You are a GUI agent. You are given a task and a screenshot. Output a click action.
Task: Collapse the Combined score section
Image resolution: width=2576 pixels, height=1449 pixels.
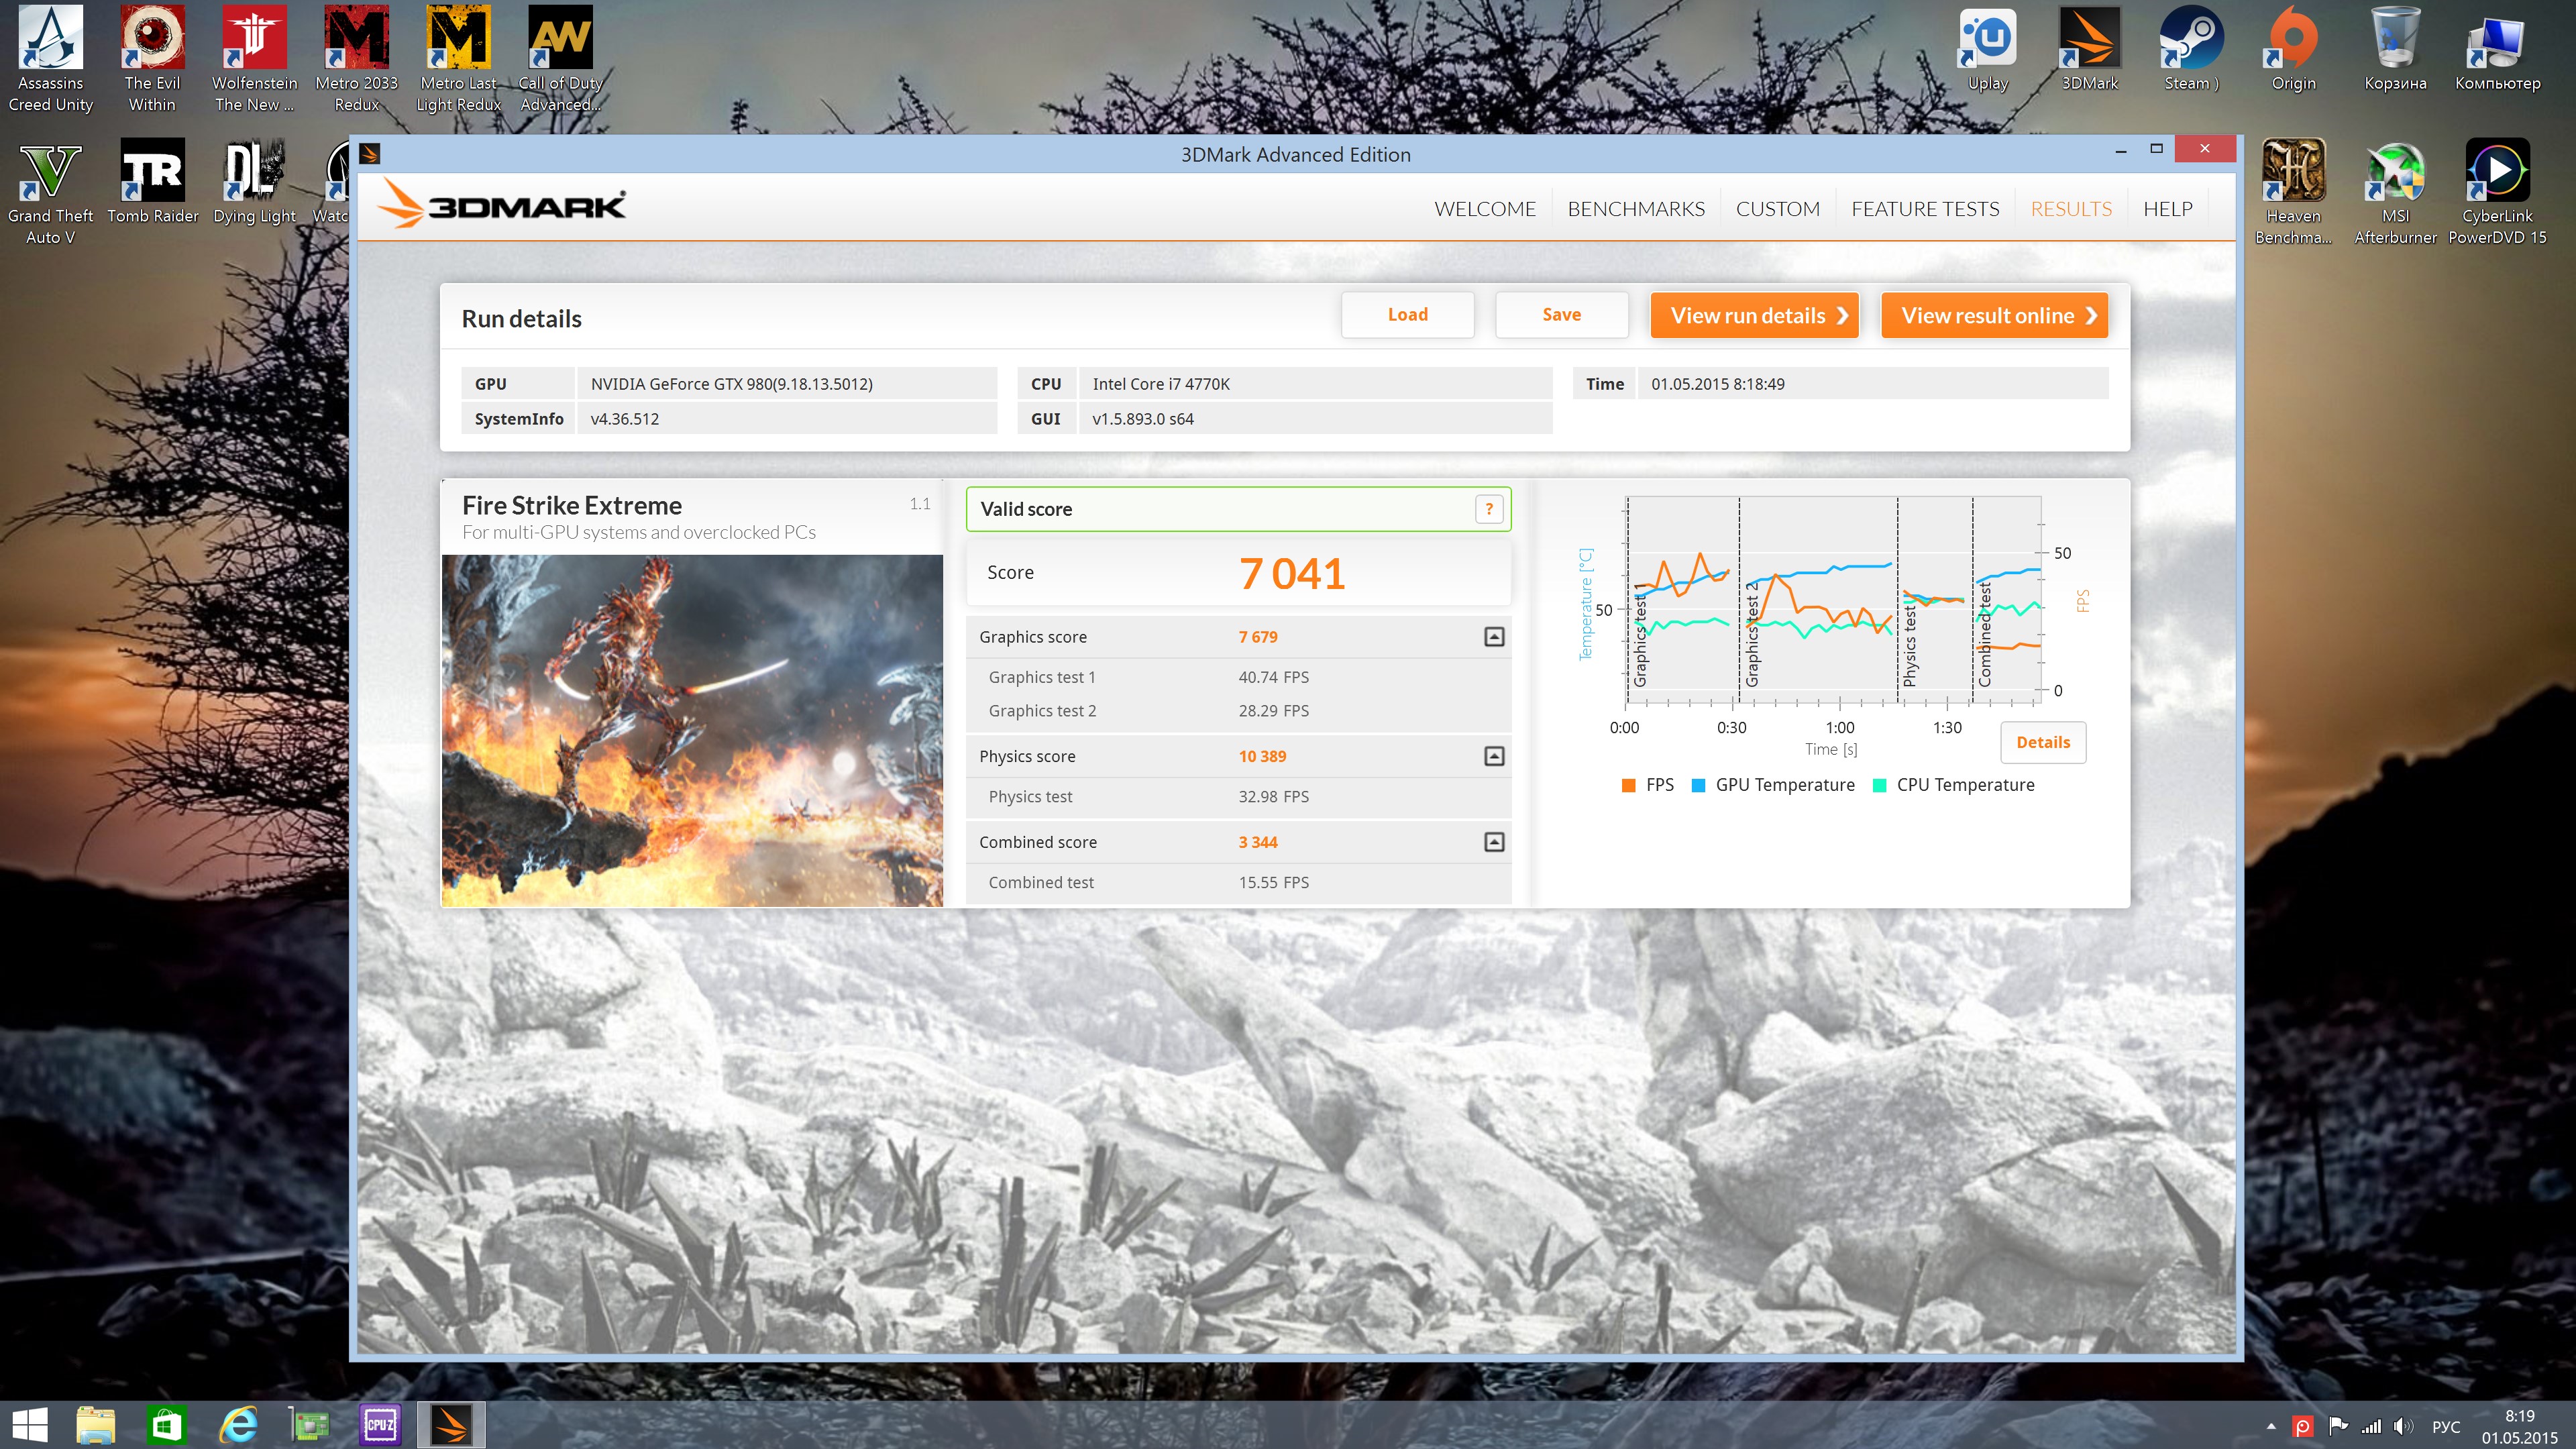[1493, 842]
